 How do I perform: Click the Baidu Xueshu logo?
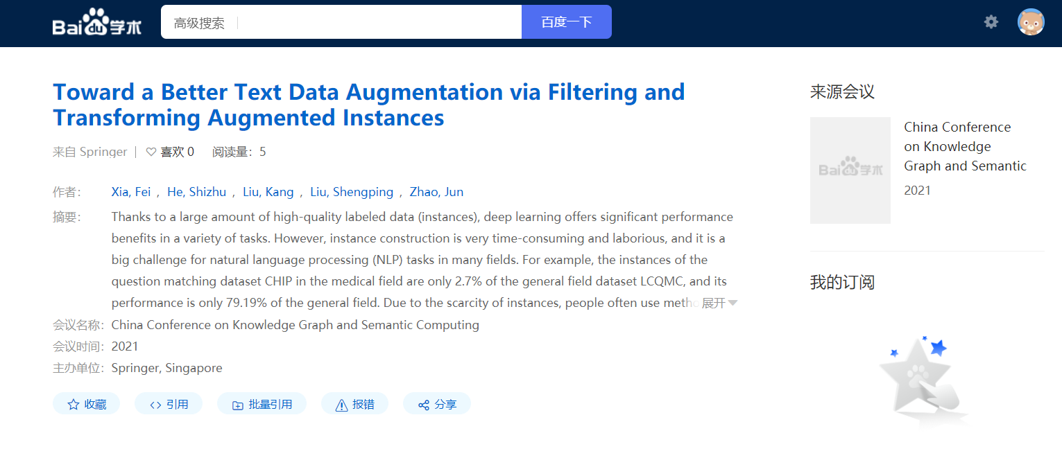[97, 23]
